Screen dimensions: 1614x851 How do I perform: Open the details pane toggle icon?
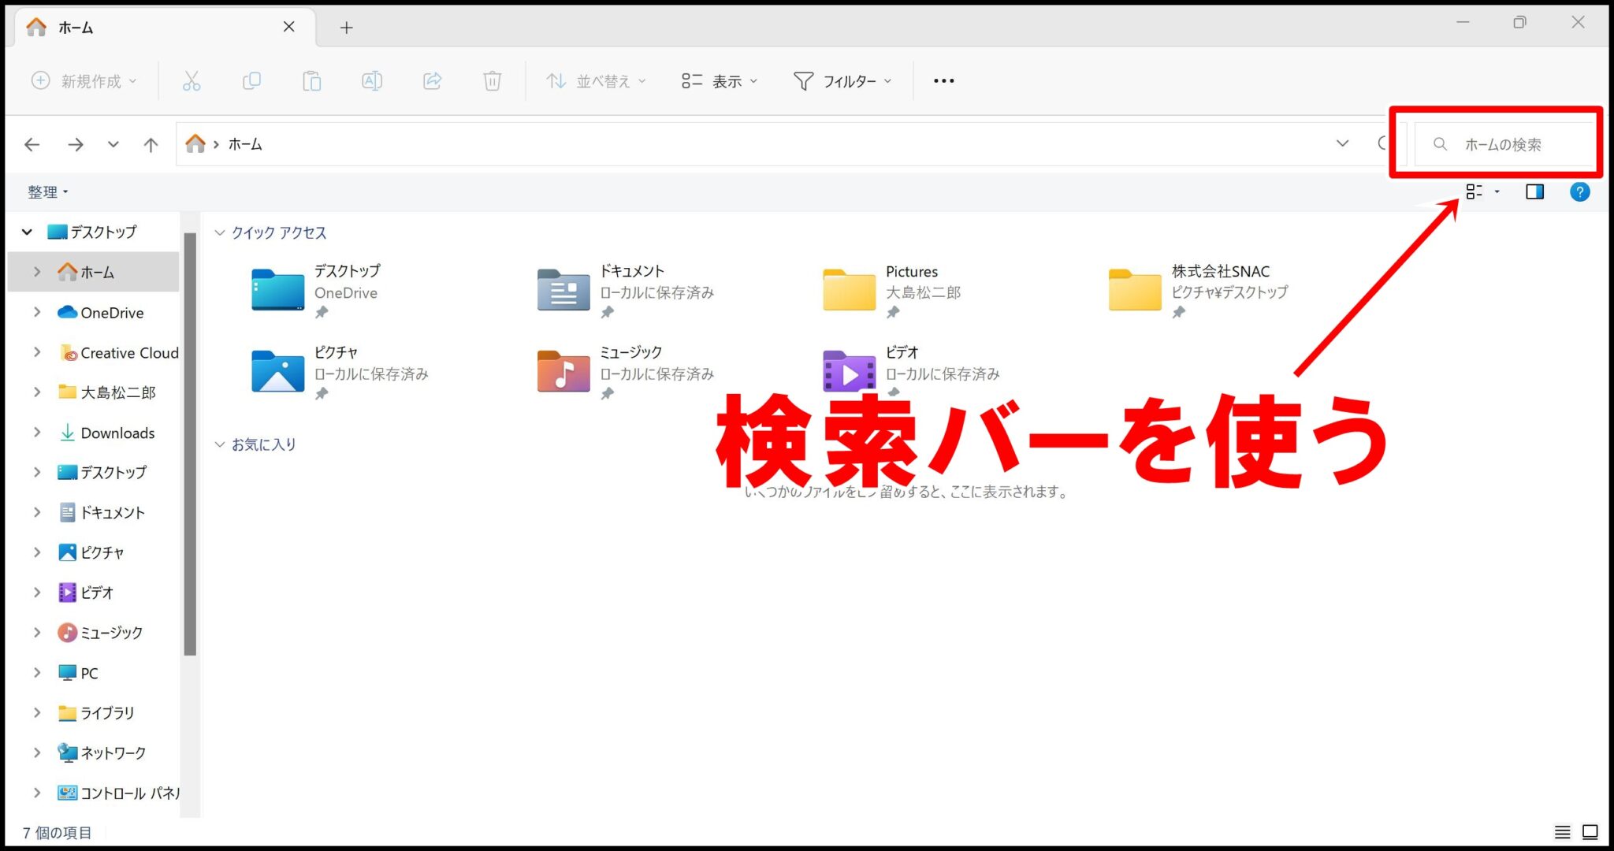1534,191
